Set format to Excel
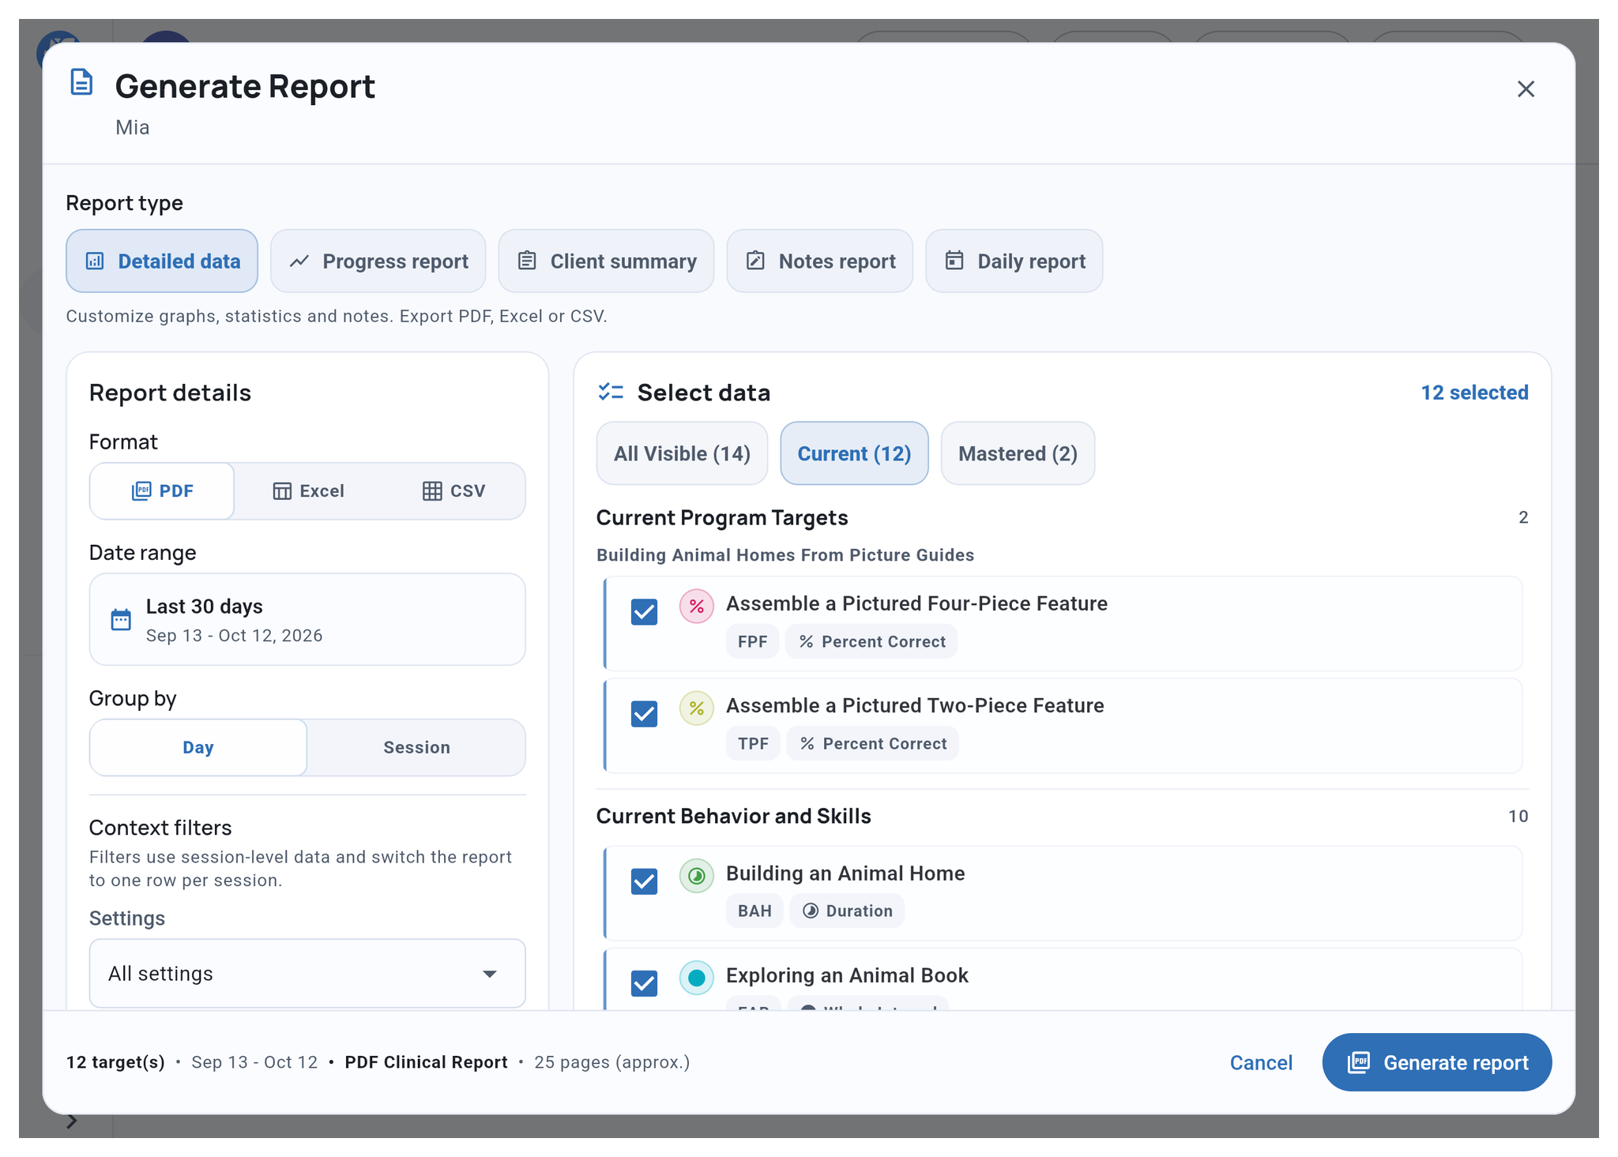1618x1157 pixels. [308, 491]
